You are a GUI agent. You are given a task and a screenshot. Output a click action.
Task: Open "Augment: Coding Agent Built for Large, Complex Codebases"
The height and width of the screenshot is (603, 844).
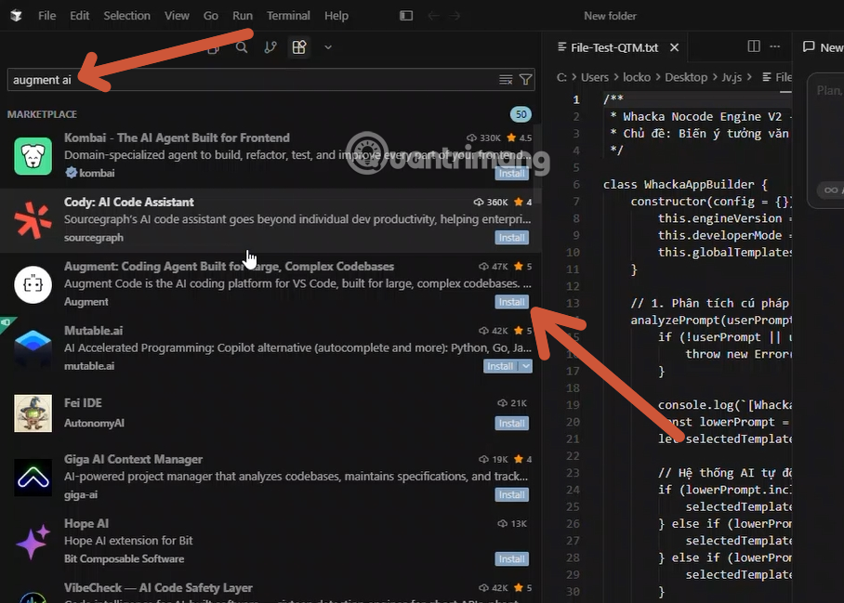[x=229, y=267]
